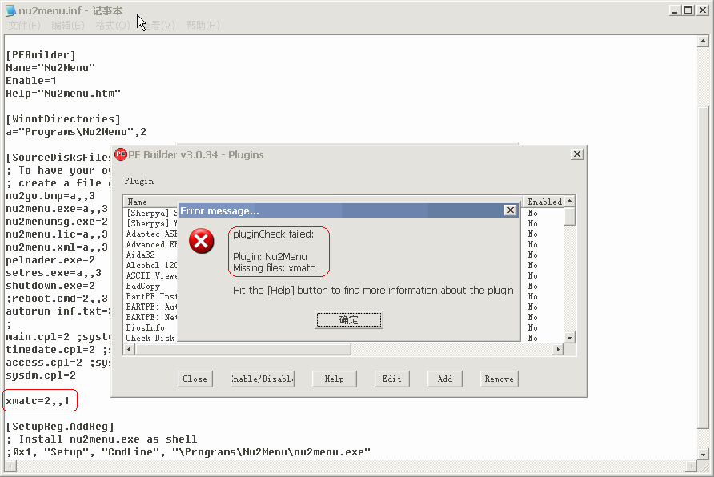Viewport: 714px width, 477px height.
Task: Click the Enable/Disable button in Plugins dialog
Action: click(x=263, y=379)
